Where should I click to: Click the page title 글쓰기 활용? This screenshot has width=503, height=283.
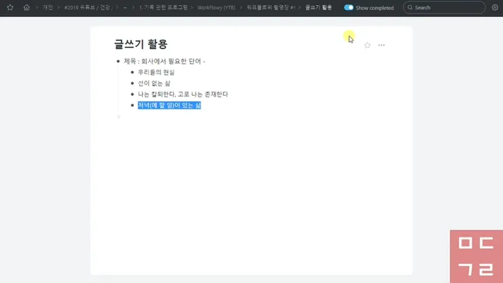pos(141,44)
